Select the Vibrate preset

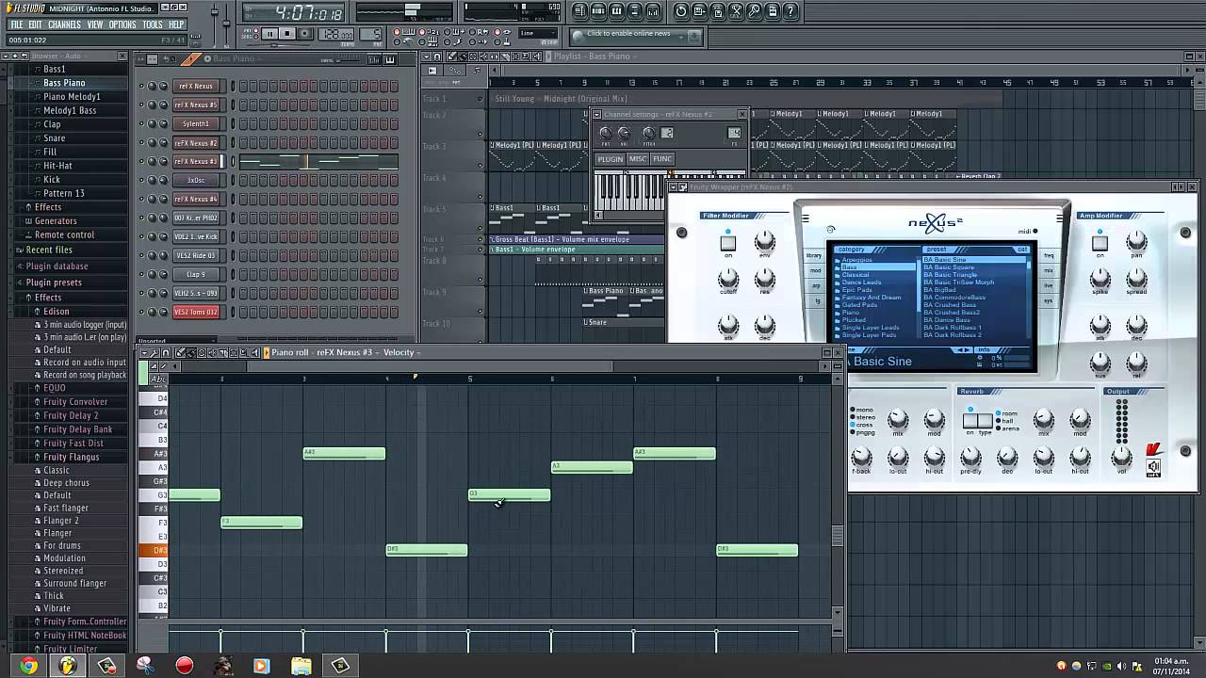[57, 609]
